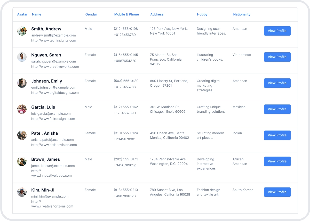Image resolution: width=310 pixels, height=221 pixels.
Task: Click Sarah Nguyen's avatar photo
Action: 22,57
